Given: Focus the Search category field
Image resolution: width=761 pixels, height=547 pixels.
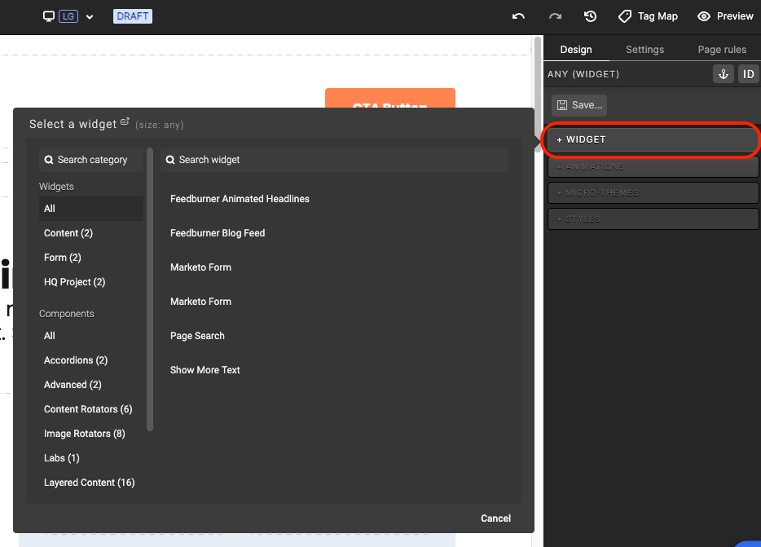Looking at the screenshot, I should click(91, 160).
